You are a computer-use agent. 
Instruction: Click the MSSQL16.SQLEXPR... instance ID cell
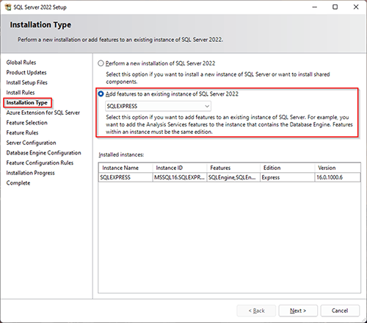click(180, 177)
